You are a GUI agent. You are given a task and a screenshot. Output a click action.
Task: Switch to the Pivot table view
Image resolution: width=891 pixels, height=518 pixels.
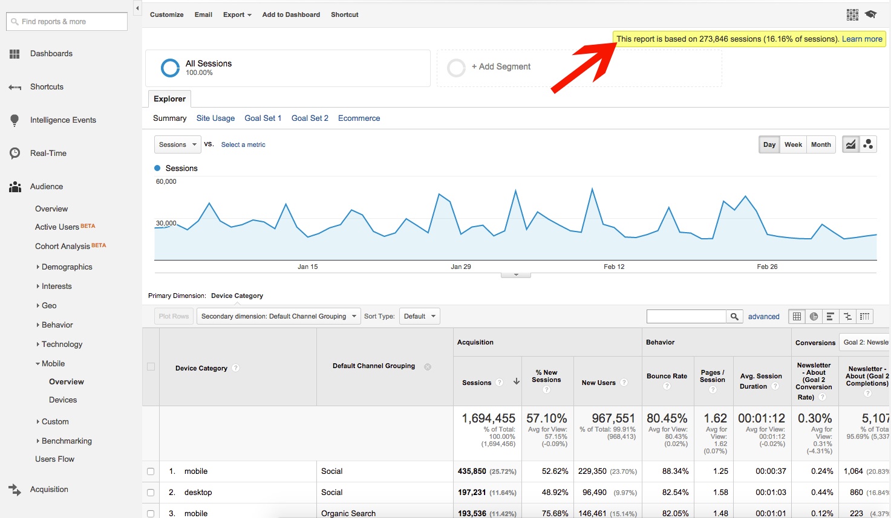864,316
